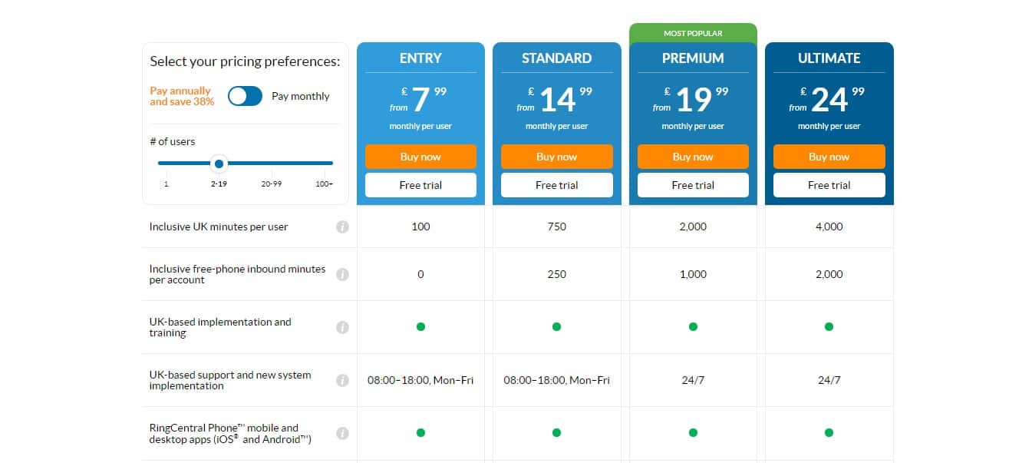Open info icon for UK-based implementation and training

point(342,328)
